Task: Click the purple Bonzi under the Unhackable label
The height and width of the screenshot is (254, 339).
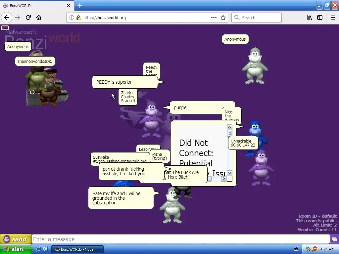Action: (261, 168)
